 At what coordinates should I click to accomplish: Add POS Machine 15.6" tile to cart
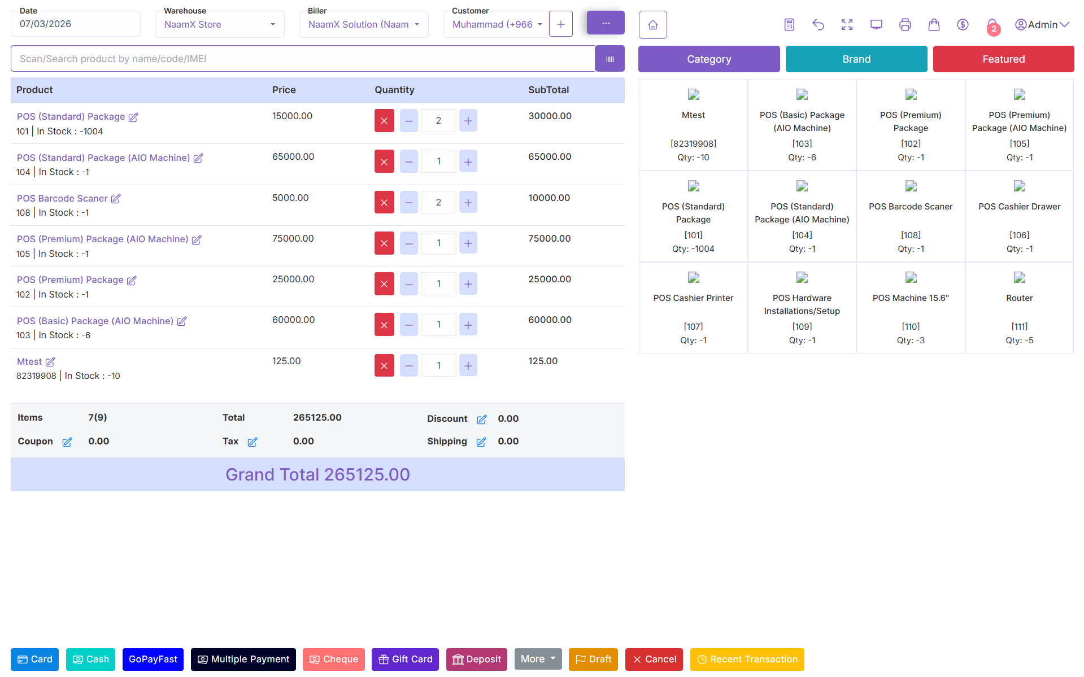911,308
